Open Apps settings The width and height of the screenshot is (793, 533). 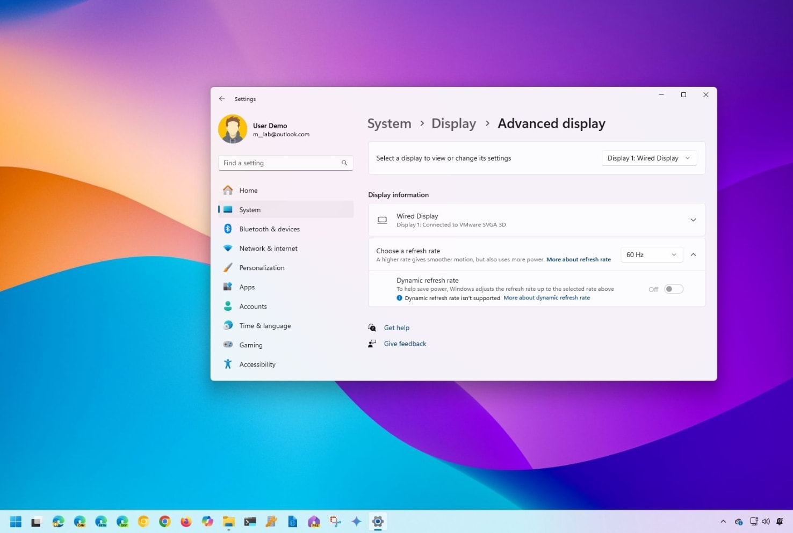coord(247,287)
